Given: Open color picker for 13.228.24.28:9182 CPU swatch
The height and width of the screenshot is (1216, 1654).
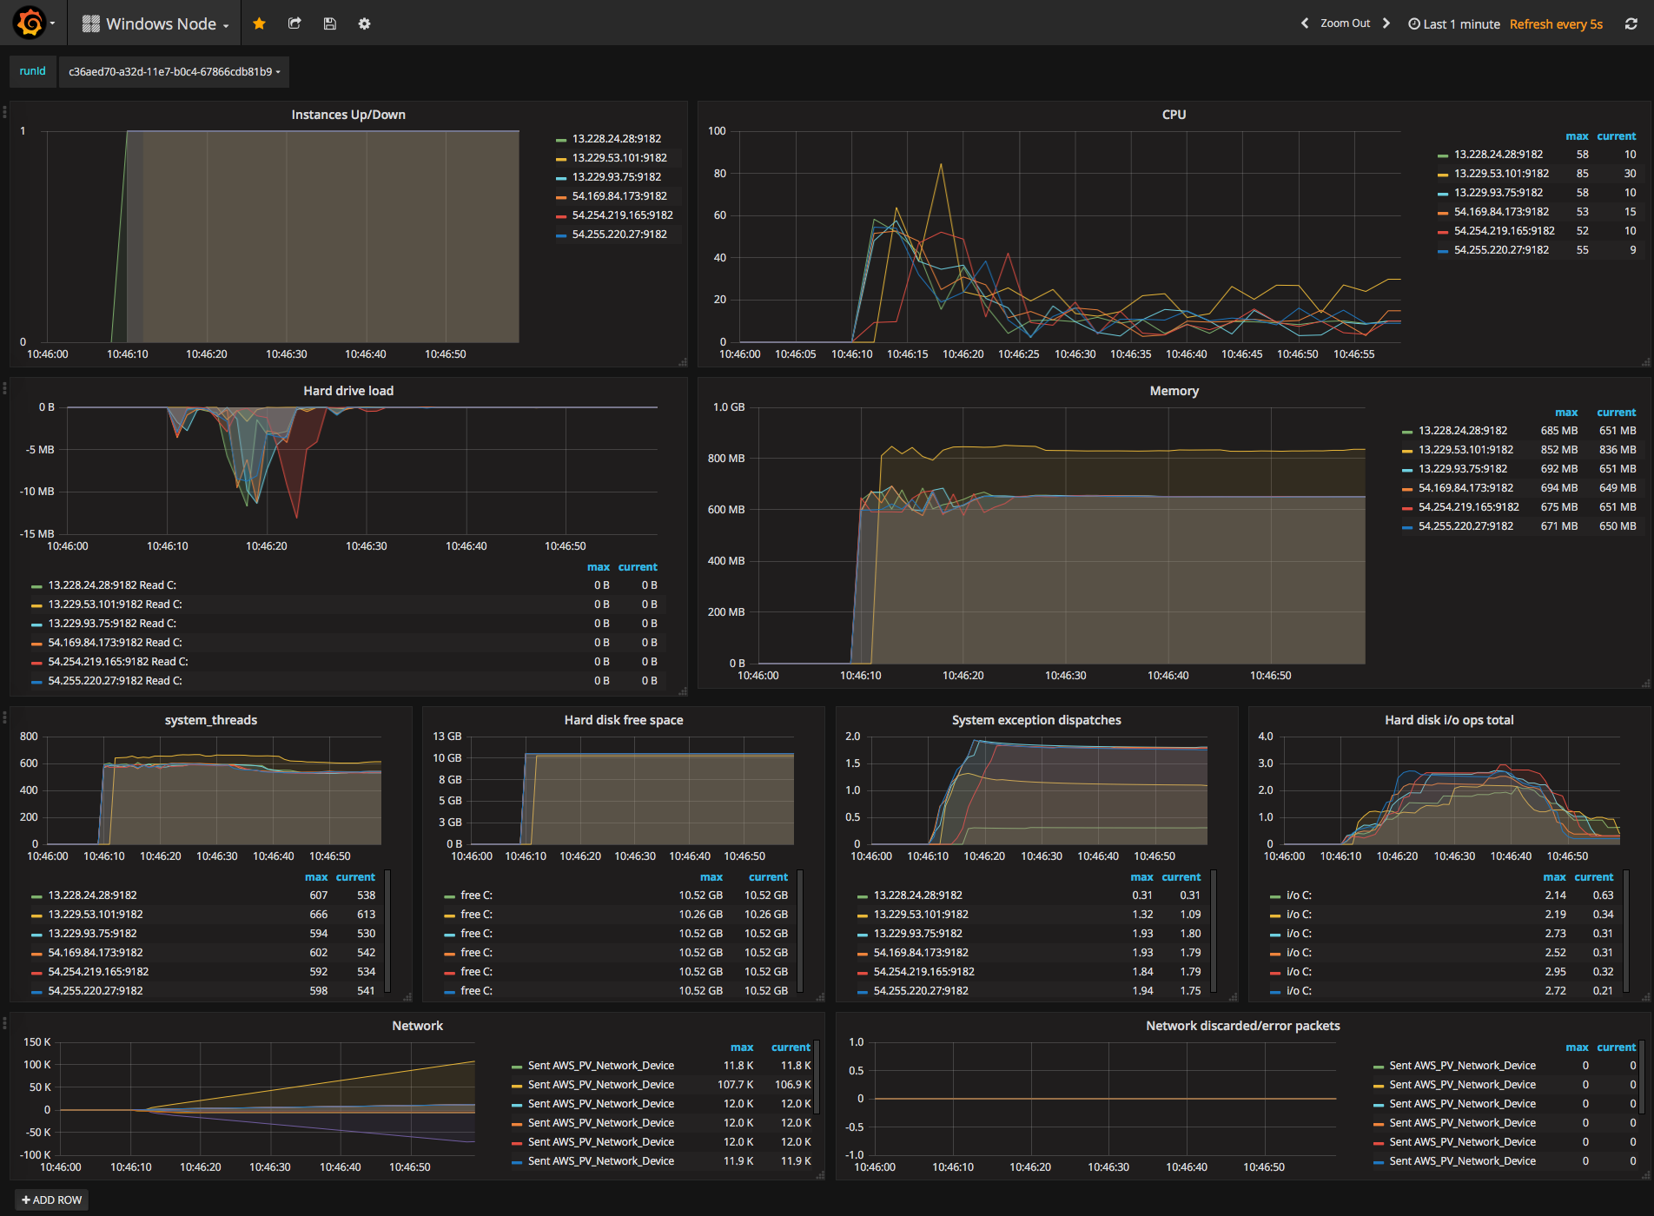Looking at the screenshot, I should tap(1442, 155).
